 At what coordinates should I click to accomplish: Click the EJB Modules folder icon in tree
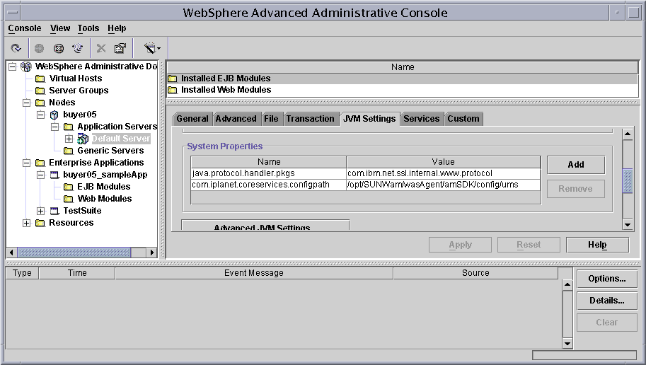[x=69, y=187]
